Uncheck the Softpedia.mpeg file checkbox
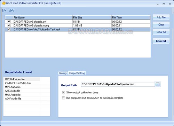The width and height of the screenshot is (174, 126). [9, 25]
